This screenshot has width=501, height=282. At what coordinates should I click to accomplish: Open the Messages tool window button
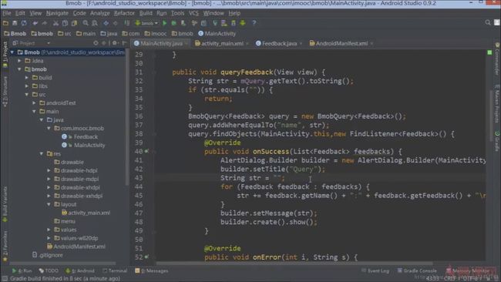click(x=151, y=270)
